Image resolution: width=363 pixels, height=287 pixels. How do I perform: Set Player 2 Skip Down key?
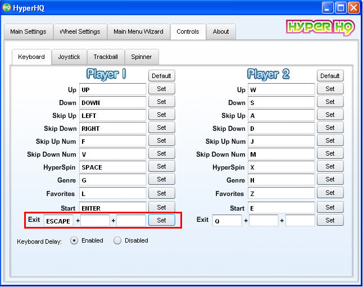330,127
